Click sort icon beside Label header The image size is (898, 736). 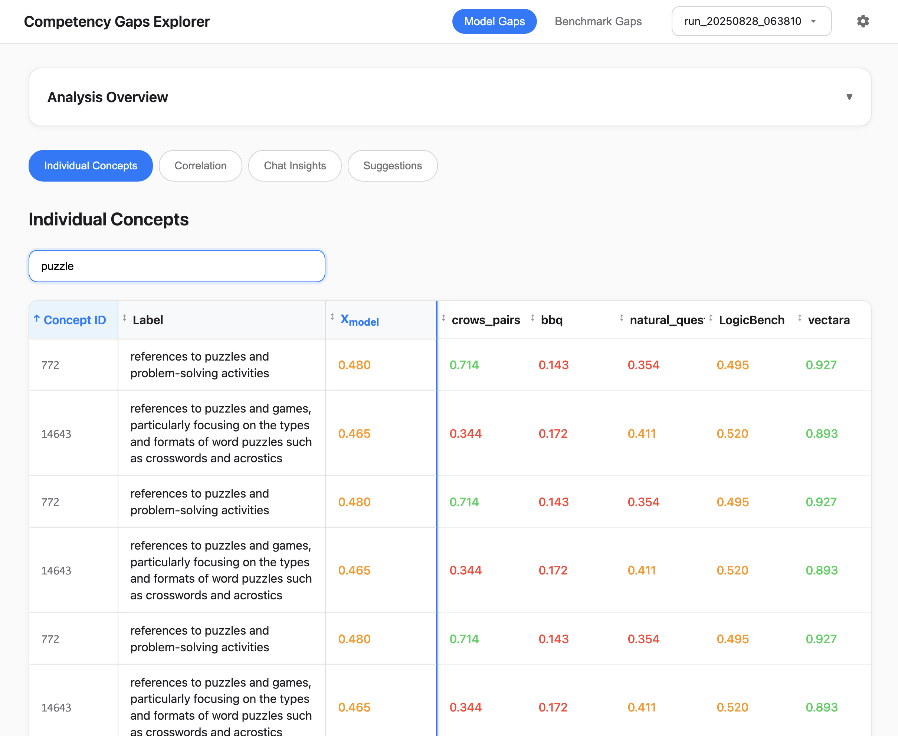125,317
